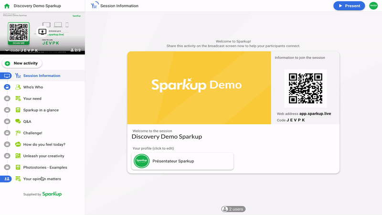Click the Session Information header icon

(x=95, y=5)
